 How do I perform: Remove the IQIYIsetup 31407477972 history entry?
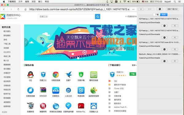(175, 26)
